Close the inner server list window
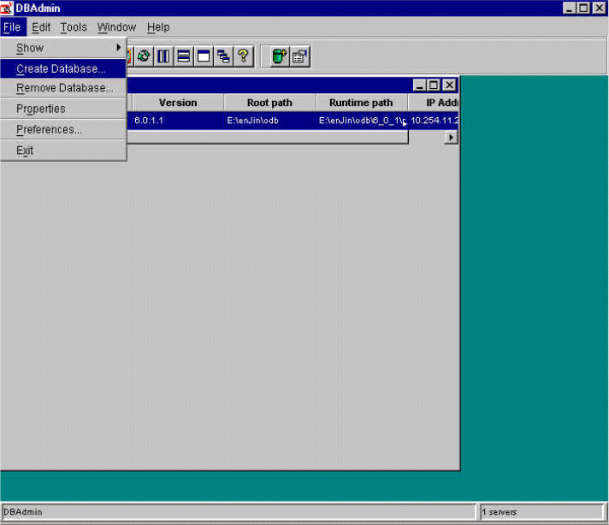The width and height of the screenshot is (609, 525). point(449,85)
